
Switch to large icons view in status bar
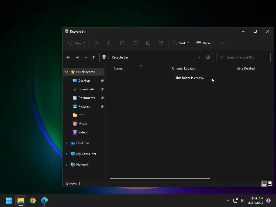270,184
